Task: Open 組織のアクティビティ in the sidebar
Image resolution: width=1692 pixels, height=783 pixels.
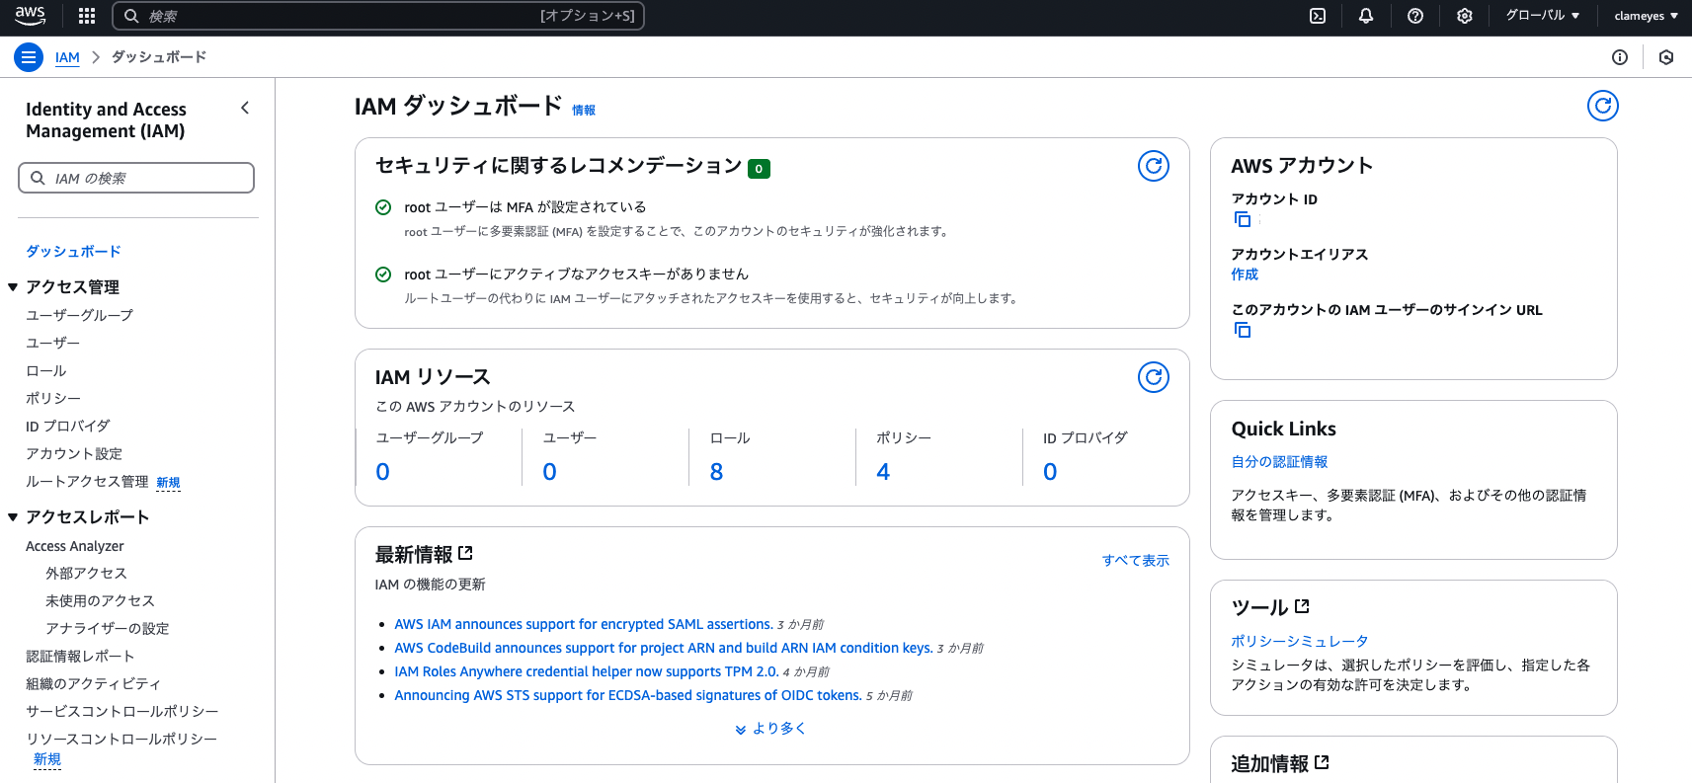Action: tap(93, 684)
